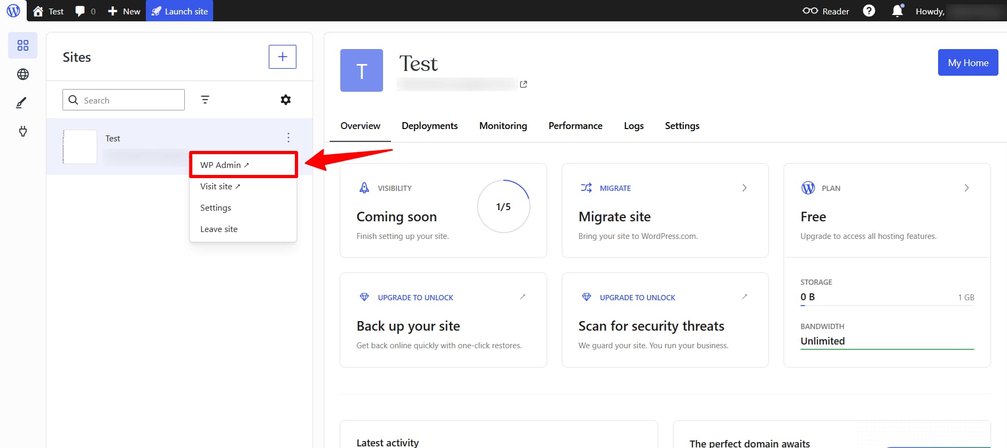Viewport: 1007px width, 448px height.
Task: Open Scan for security threats card
Action: 665,320
